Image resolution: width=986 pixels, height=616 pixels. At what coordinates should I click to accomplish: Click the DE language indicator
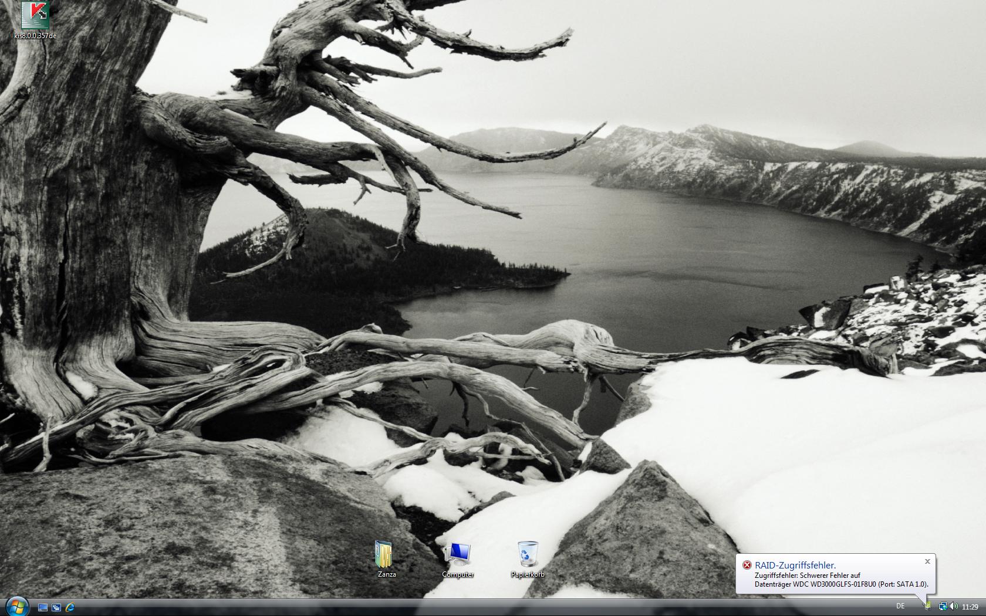tap(900, 606)
